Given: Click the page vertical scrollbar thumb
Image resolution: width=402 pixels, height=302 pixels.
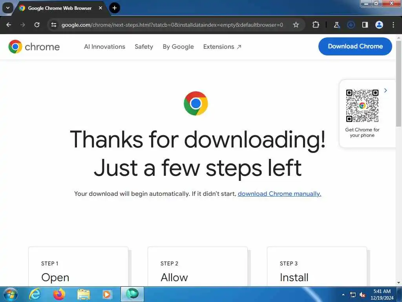Looking at the screenshot, I should point(399,83).
